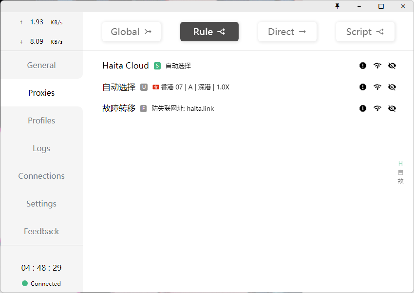This screenshot has width=414, height=293.
Task: Expand the Haita Cloud proxy group
Action: coord(126,66)
